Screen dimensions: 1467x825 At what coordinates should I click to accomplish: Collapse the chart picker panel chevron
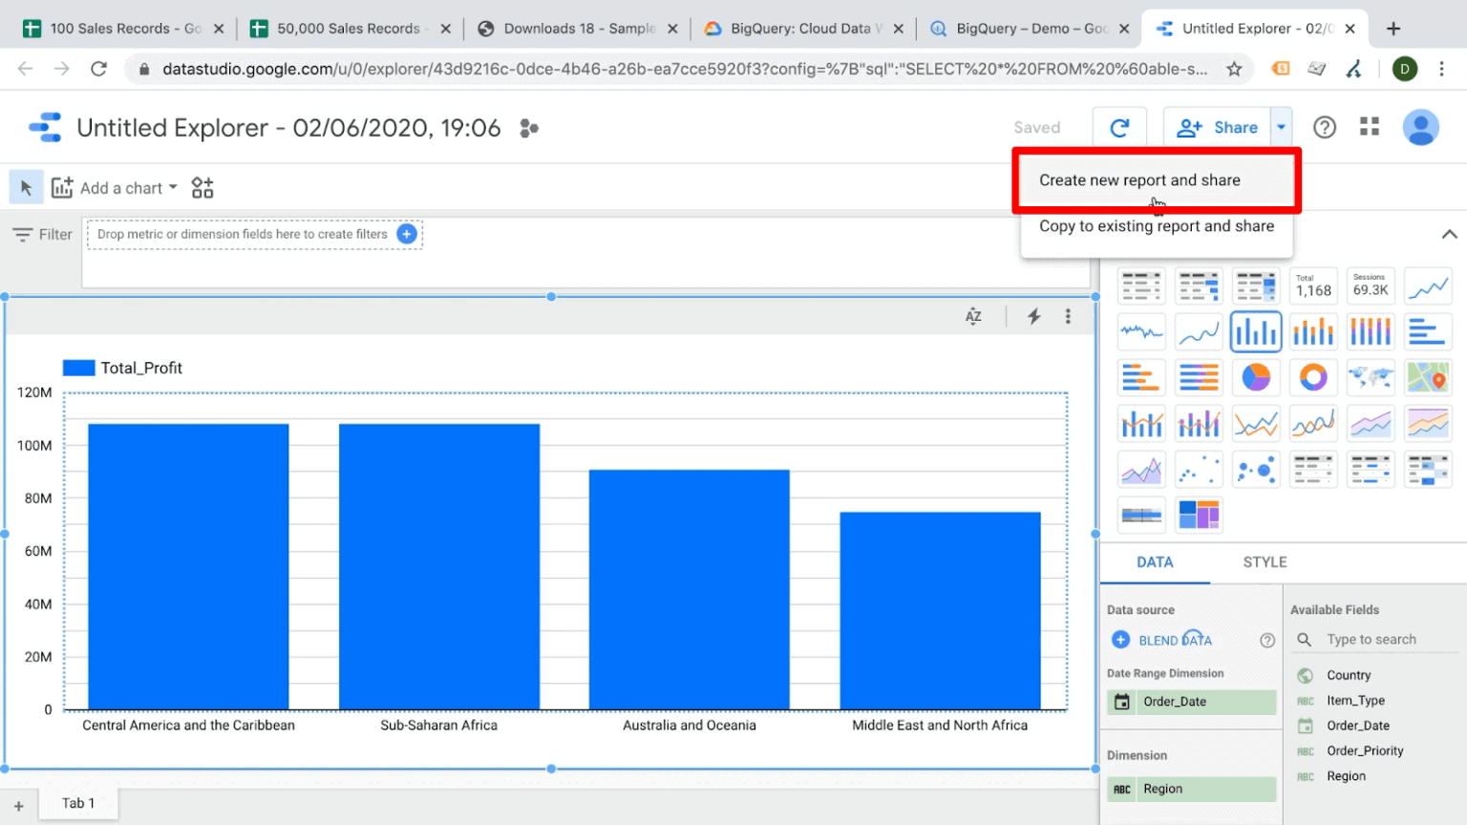(x=1450, y=234)
